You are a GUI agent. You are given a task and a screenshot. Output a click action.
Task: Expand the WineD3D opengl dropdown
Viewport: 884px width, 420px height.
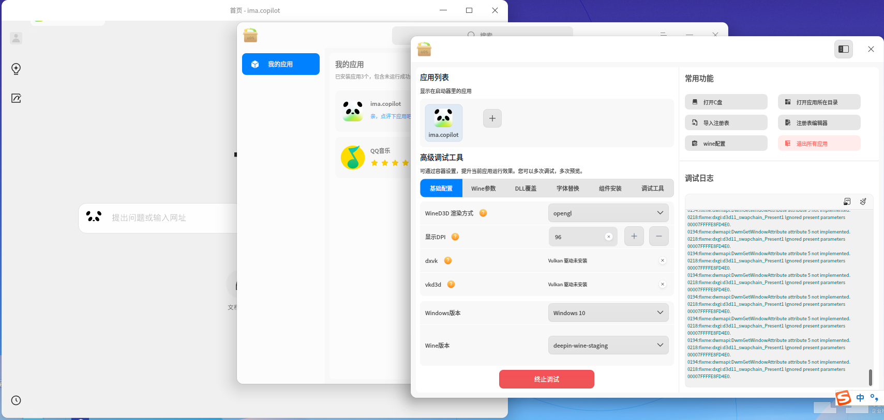[x=608, y=213]
